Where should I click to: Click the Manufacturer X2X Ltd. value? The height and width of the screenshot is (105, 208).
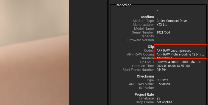click(x=162, y=24)
